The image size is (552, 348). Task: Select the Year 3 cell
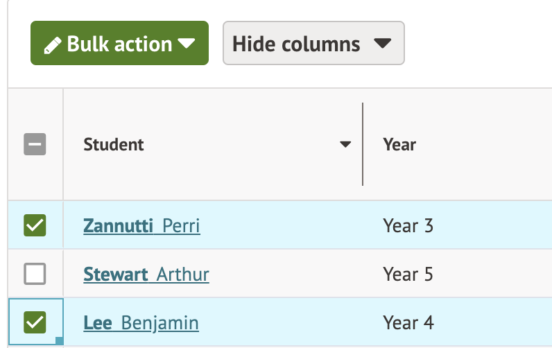point(408,226)
